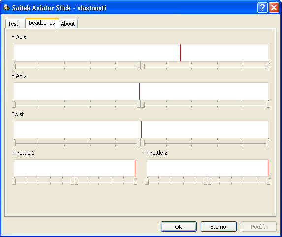The image size is (282, 237).
Task: Click the window title text
Action: [59, 8]
